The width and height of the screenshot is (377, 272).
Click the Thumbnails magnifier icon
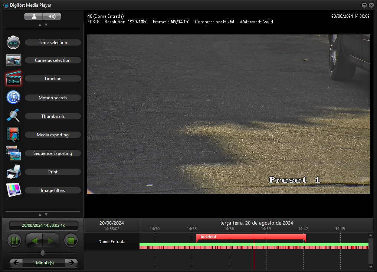pos(13,116)
